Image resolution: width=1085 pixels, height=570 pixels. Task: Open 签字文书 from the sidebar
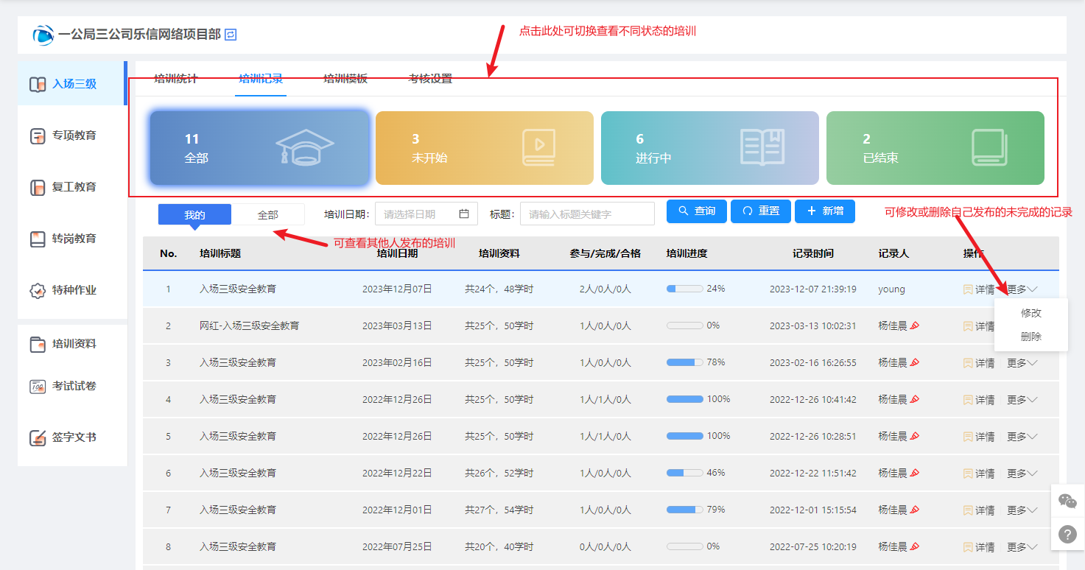point(74,437)
